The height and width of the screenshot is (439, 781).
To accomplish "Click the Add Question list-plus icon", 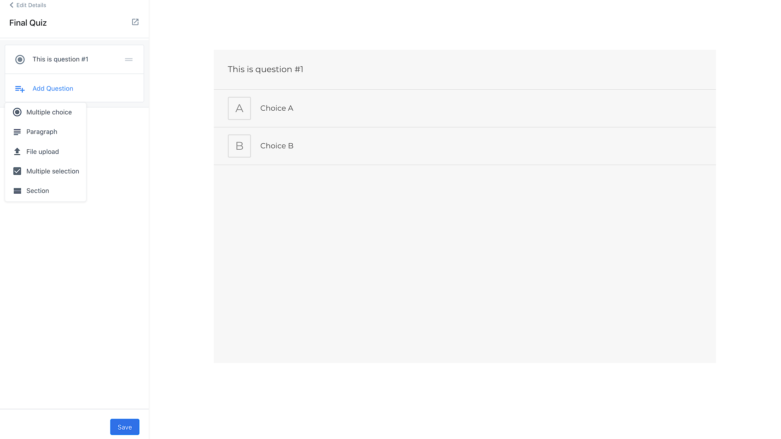I will (x=20, y=89).
